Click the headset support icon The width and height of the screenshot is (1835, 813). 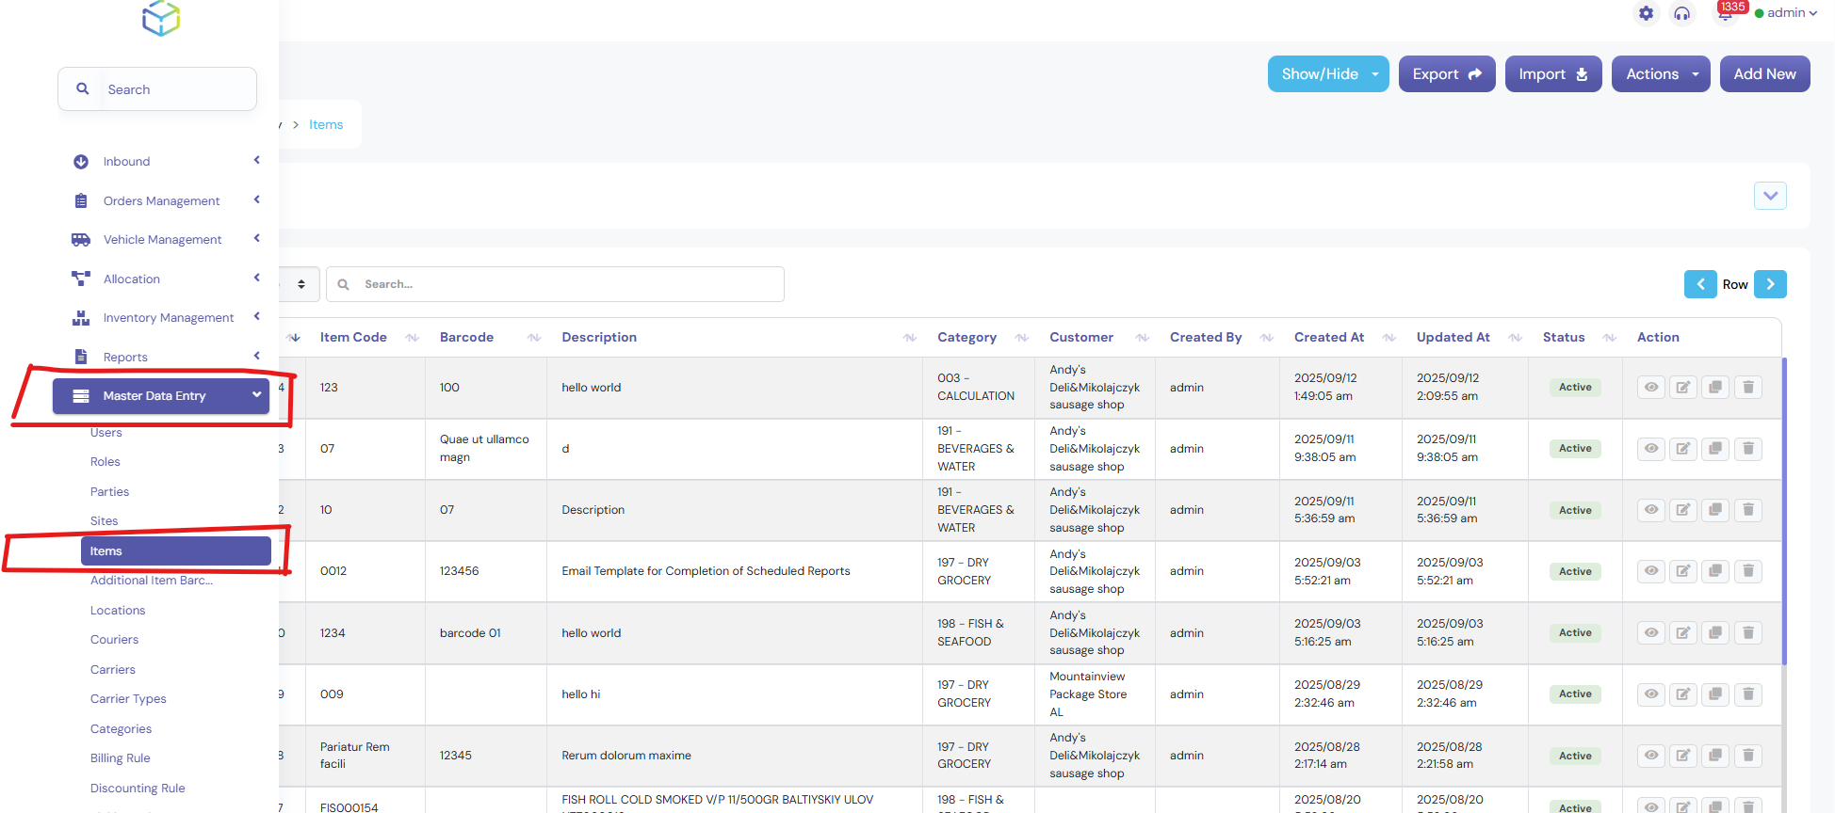tap(1681, 13)
